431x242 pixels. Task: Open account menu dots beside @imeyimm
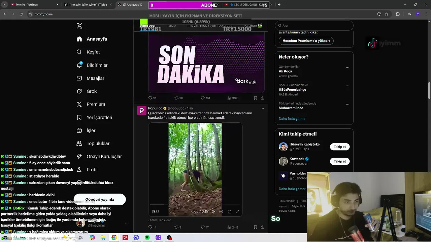coord(127,223)
